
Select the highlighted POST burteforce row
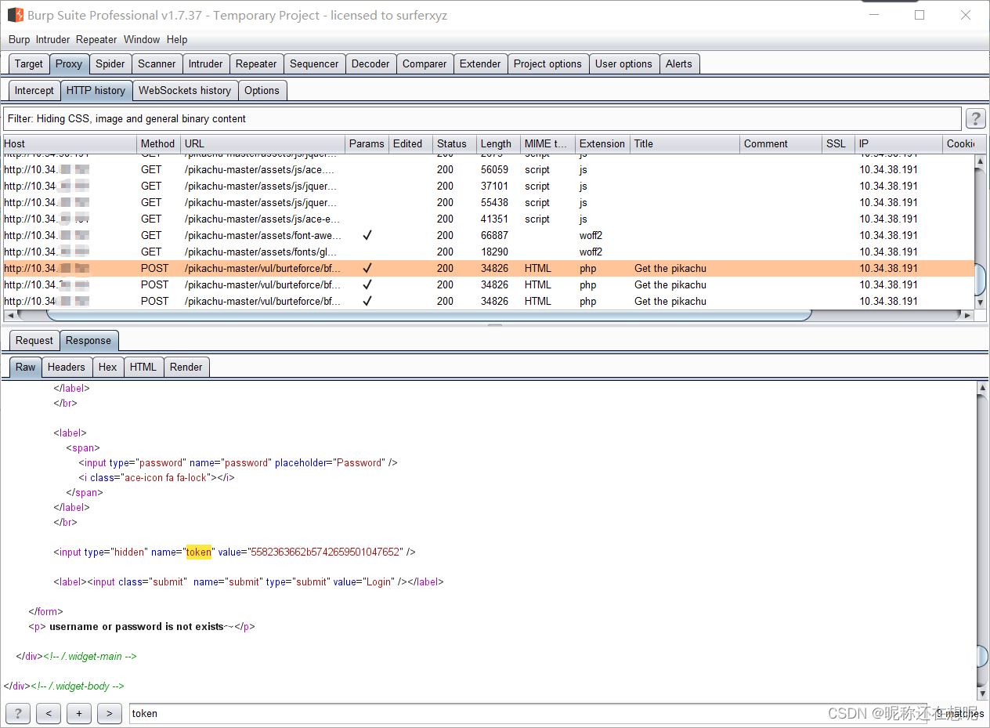point(489,268)
